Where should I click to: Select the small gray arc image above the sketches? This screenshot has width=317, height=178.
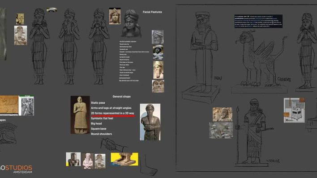click(x=52, y=10)
